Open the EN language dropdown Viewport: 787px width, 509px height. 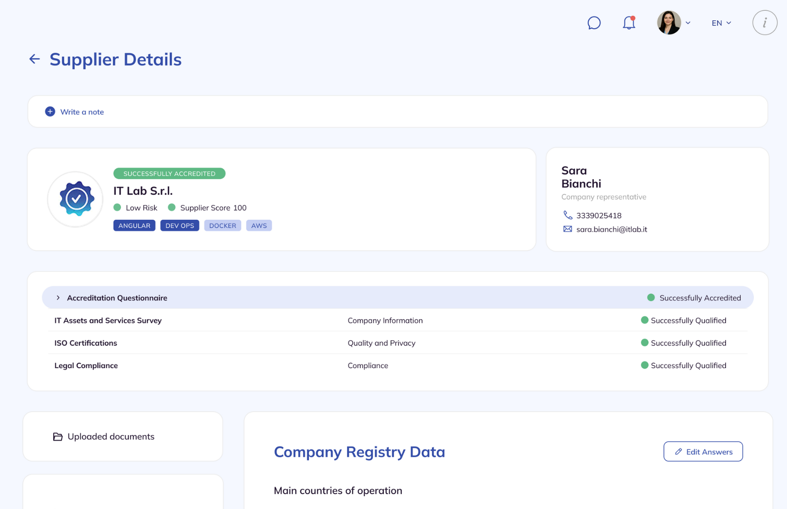[x=721, y=23]
